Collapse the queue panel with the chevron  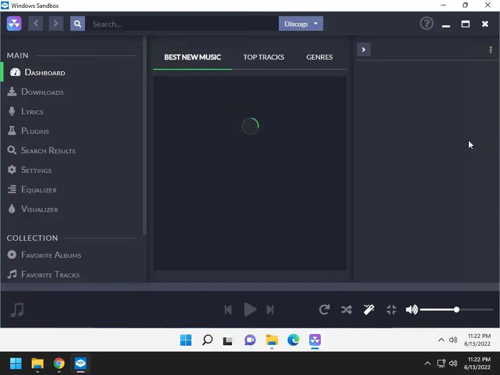pos(363,49)
